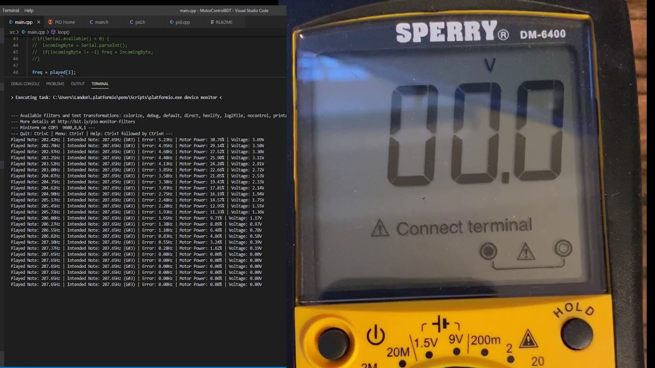Click line number 48 in gutter

pos(15,72)
